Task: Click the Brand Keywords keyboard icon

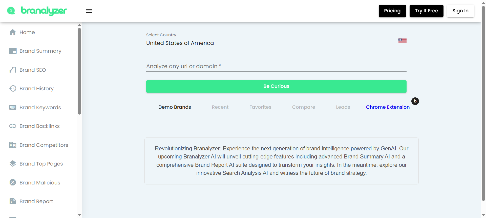Action: click(13, 107)
